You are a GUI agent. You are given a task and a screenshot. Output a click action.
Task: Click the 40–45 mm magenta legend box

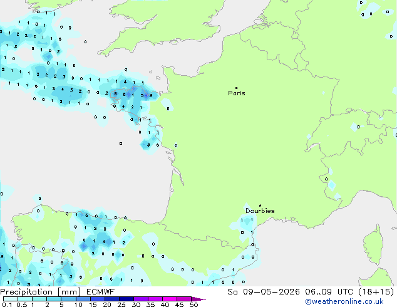point(170,299)
